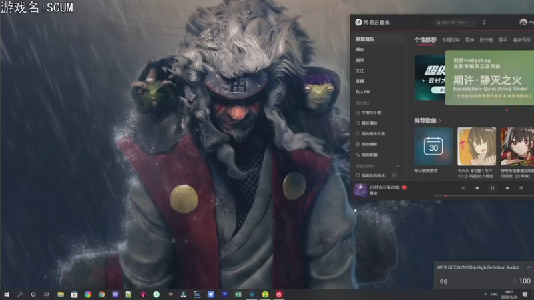This screenshot has height=300, width=534.
Task: Open the user avatar profile
Action: pos(523,23)
